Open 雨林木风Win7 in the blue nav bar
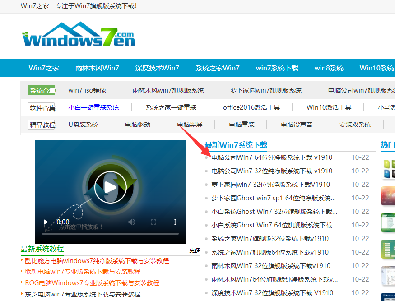 pyautogui.click(x=97, y=68)
